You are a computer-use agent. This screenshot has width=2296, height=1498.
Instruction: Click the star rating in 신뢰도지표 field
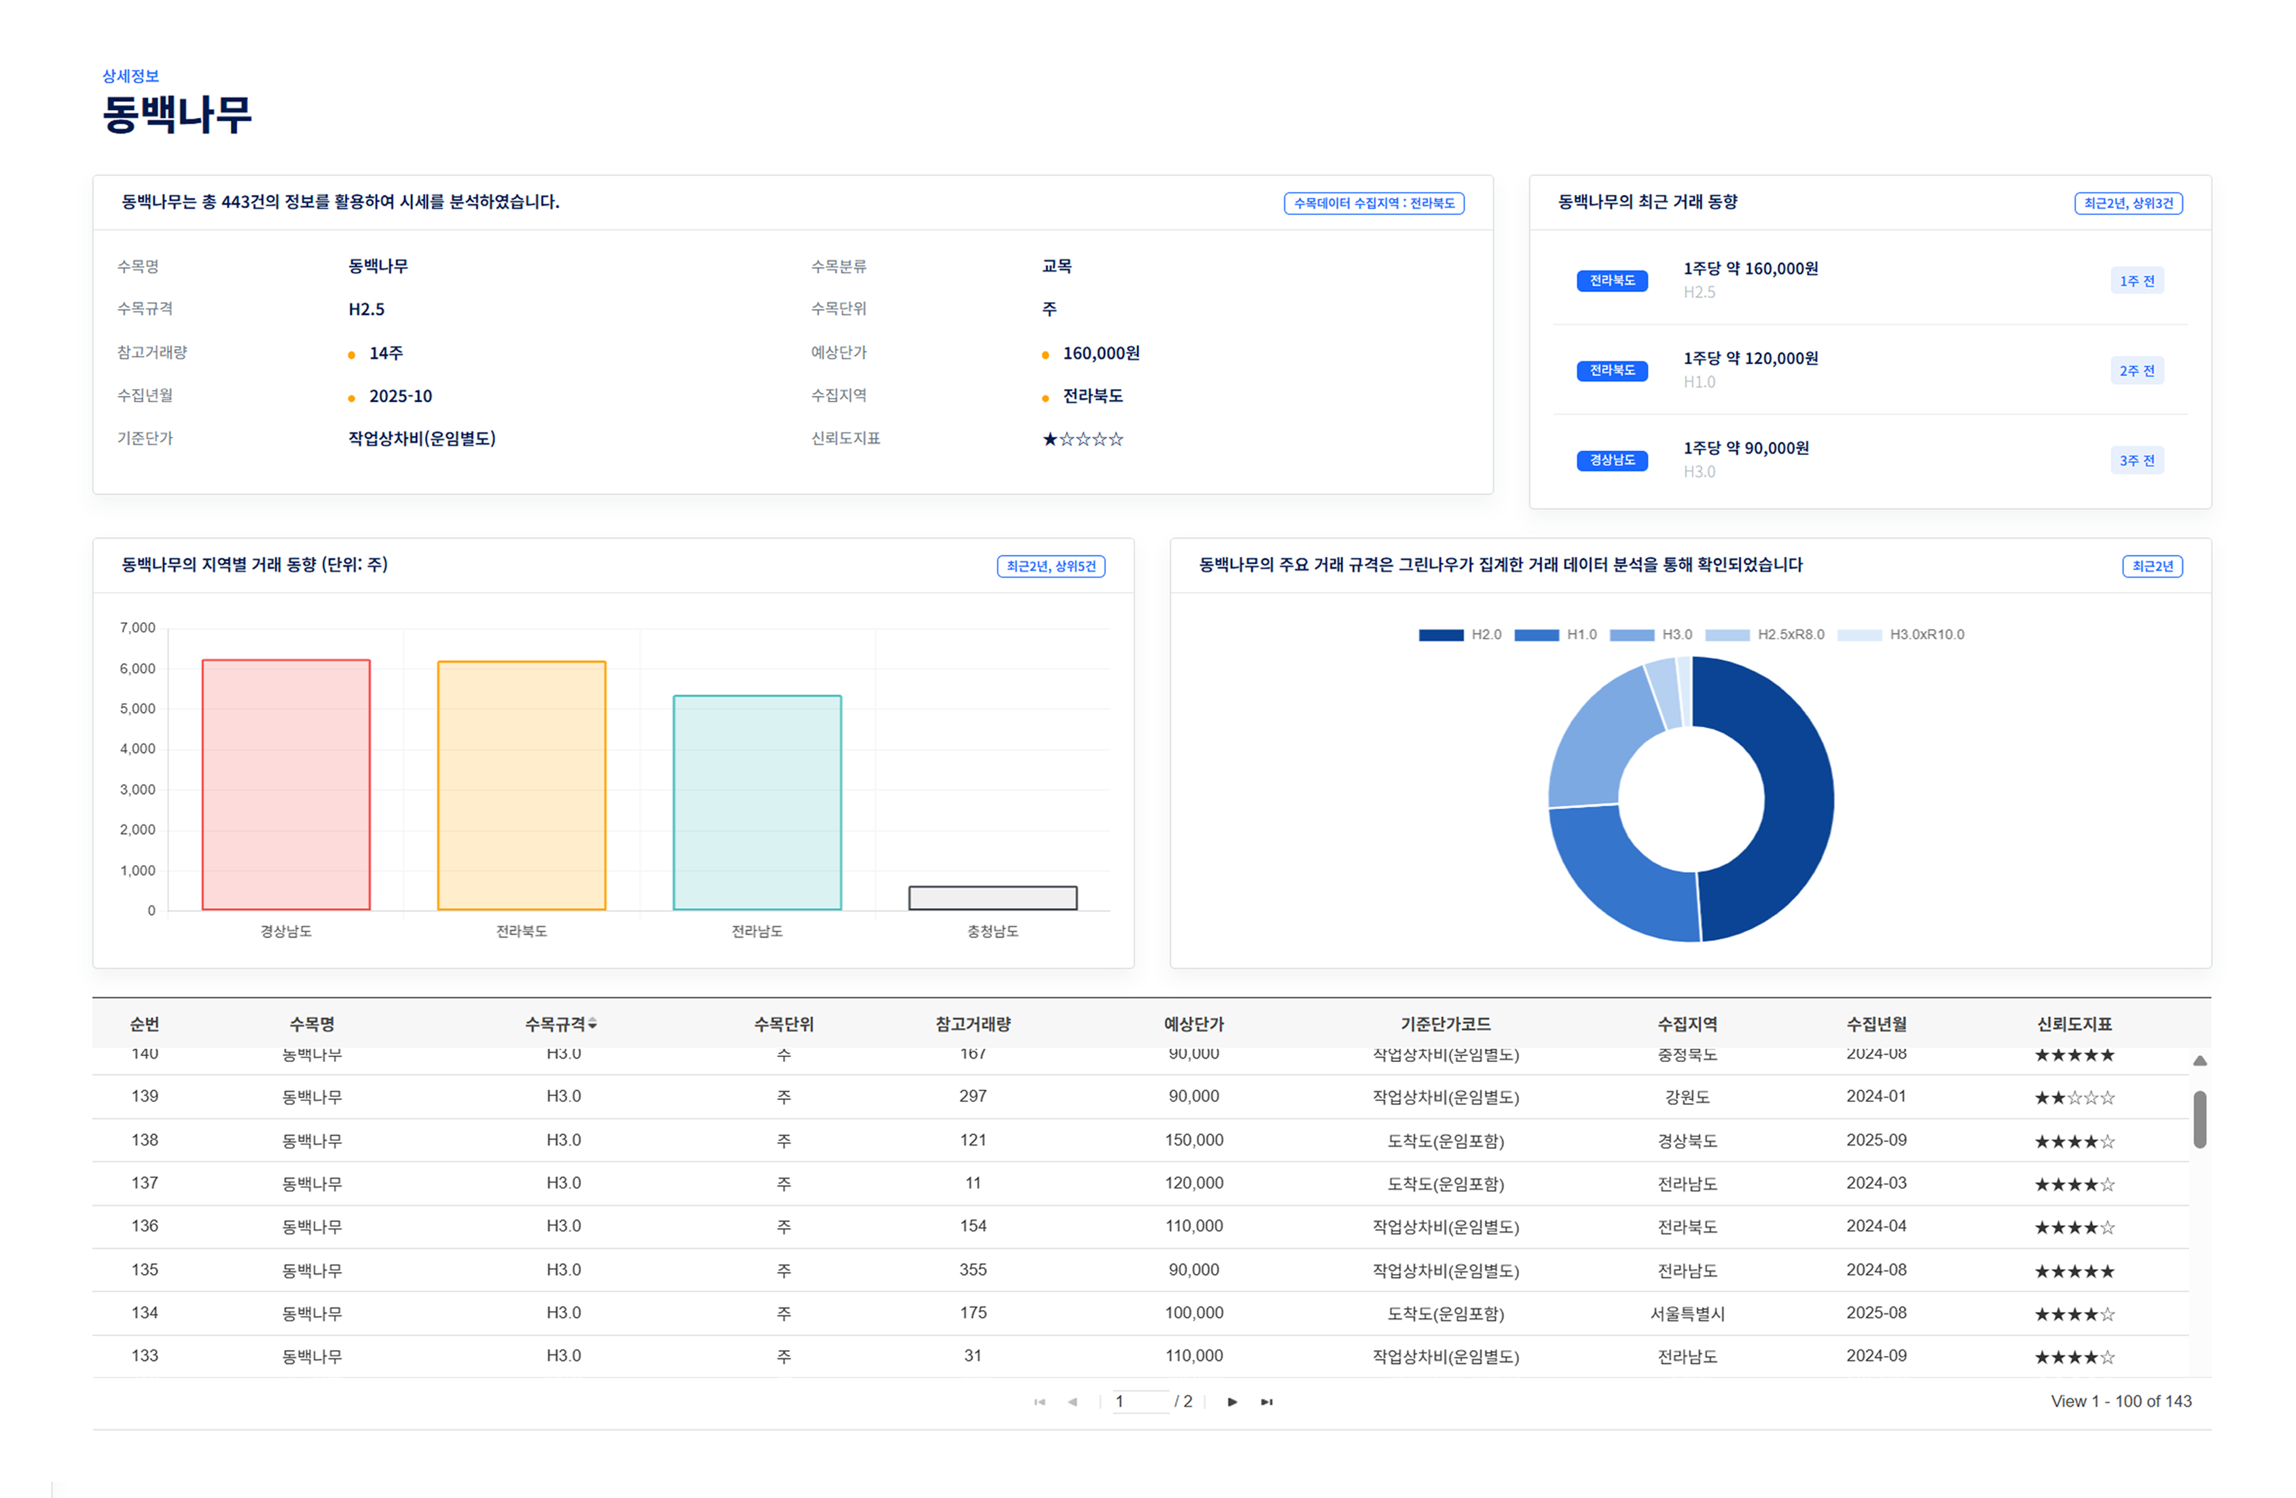point(1082,439)
